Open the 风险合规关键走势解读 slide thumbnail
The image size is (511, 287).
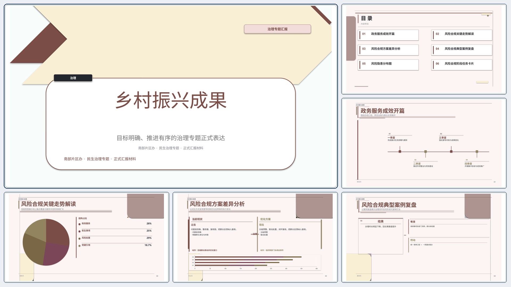[86, 237]
